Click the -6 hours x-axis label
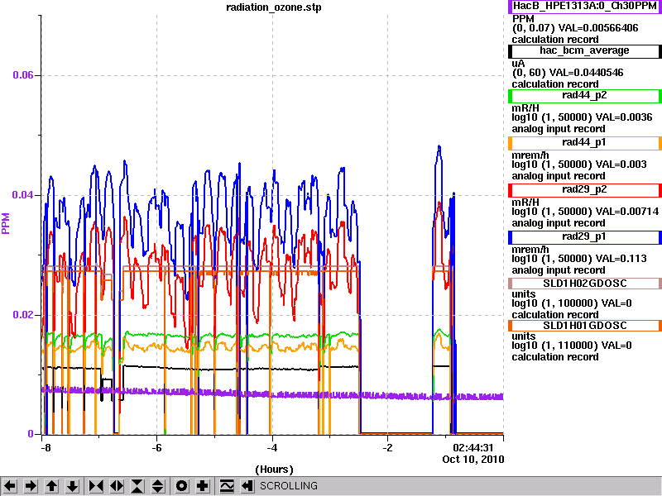 pyautogui.click(x=156, y=447)
